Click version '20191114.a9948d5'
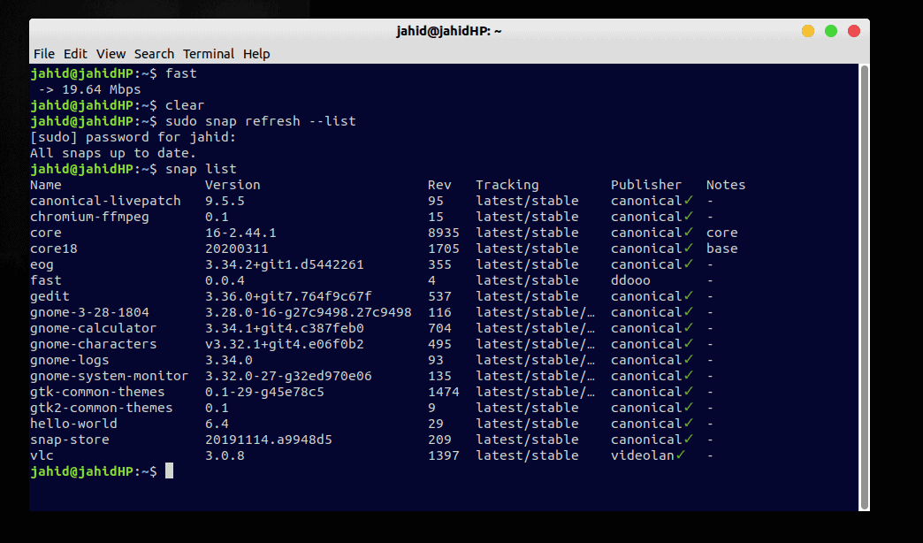This screenshot has height=543, width=923. 269,440
